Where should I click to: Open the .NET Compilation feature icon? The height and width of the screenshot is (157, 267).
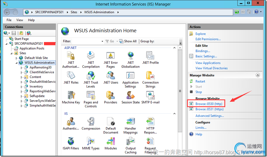click(91, 56)
